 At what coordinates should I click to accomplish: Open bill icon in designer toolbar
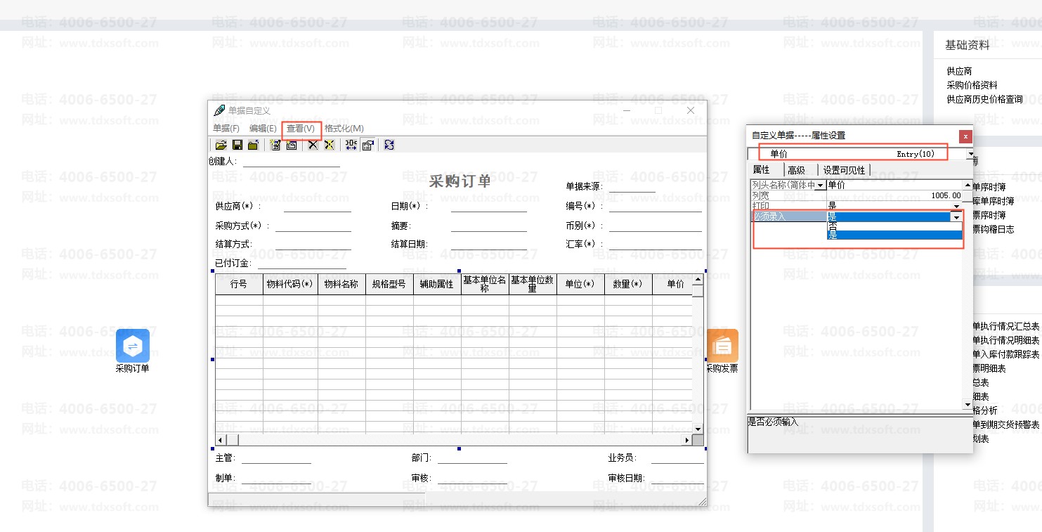tap(221, 145)
